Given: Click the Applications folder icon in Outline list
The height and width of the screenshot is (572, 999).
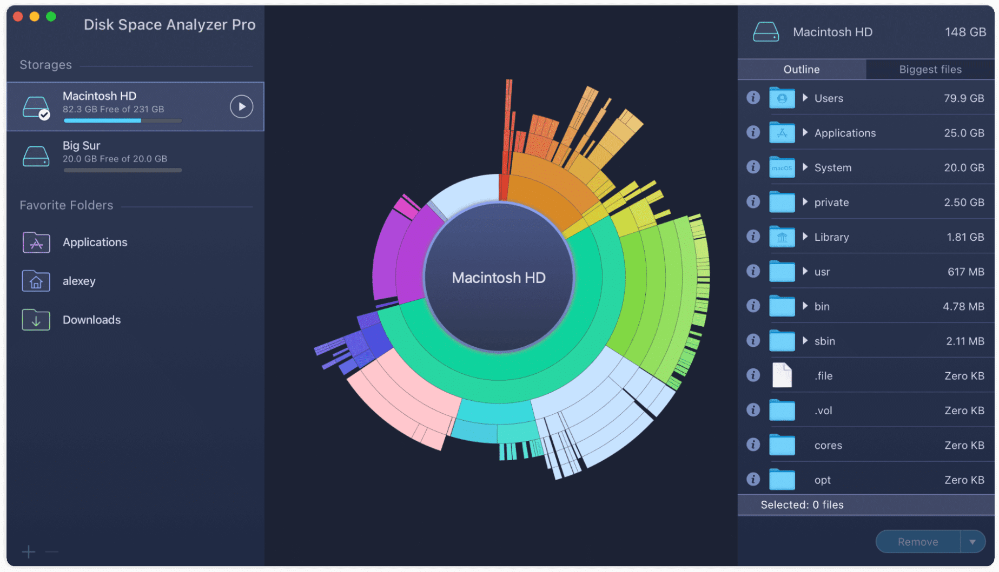Looking at the screenshot, I should 782,132.
